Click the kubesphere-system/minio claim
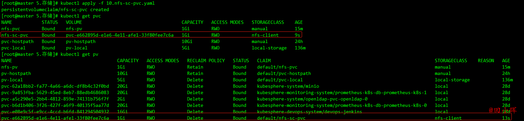The width and height of the screenshot is (524, 121). click(288, 86)
